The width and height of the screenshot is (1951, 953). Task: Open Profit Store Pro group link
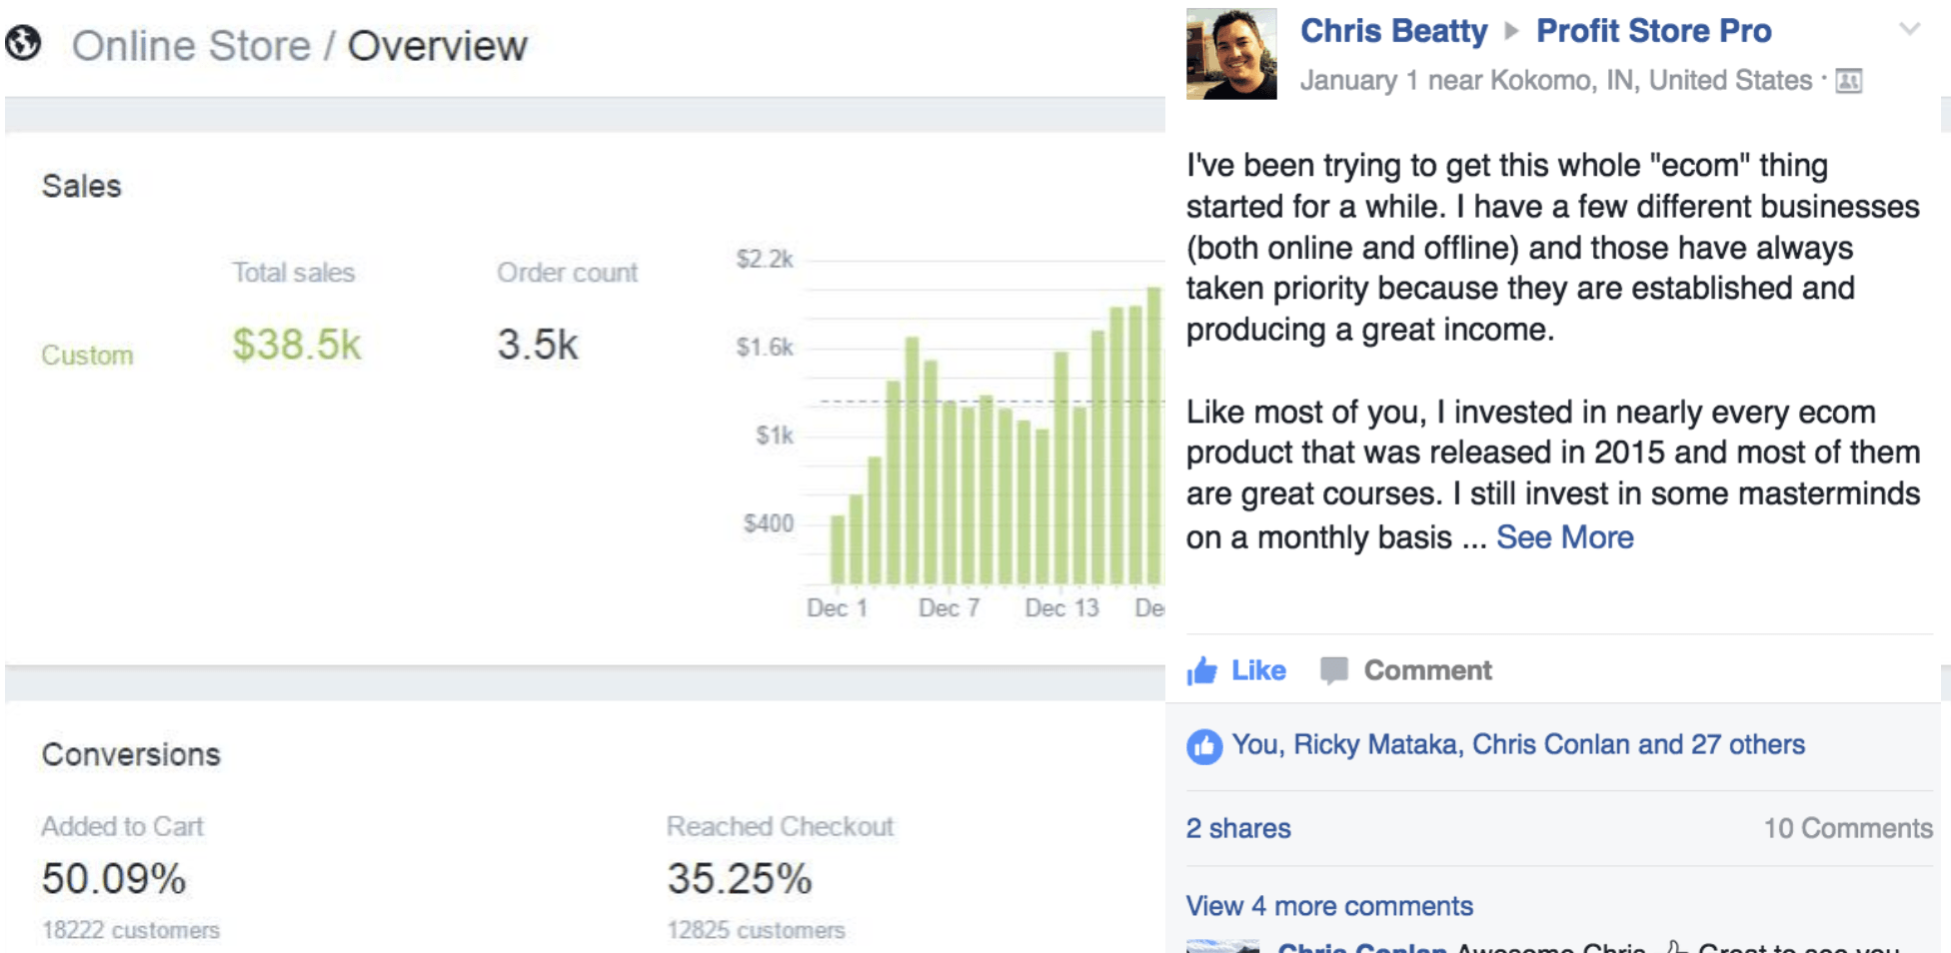click(x=1653, y=31)
